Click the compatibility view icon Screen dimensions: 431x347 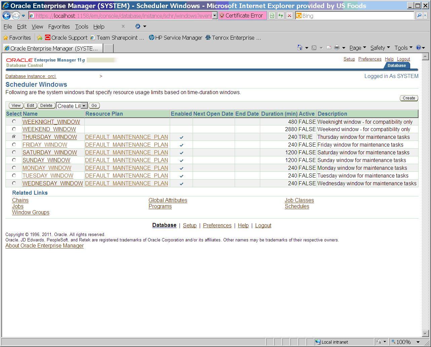coord(272,15)
